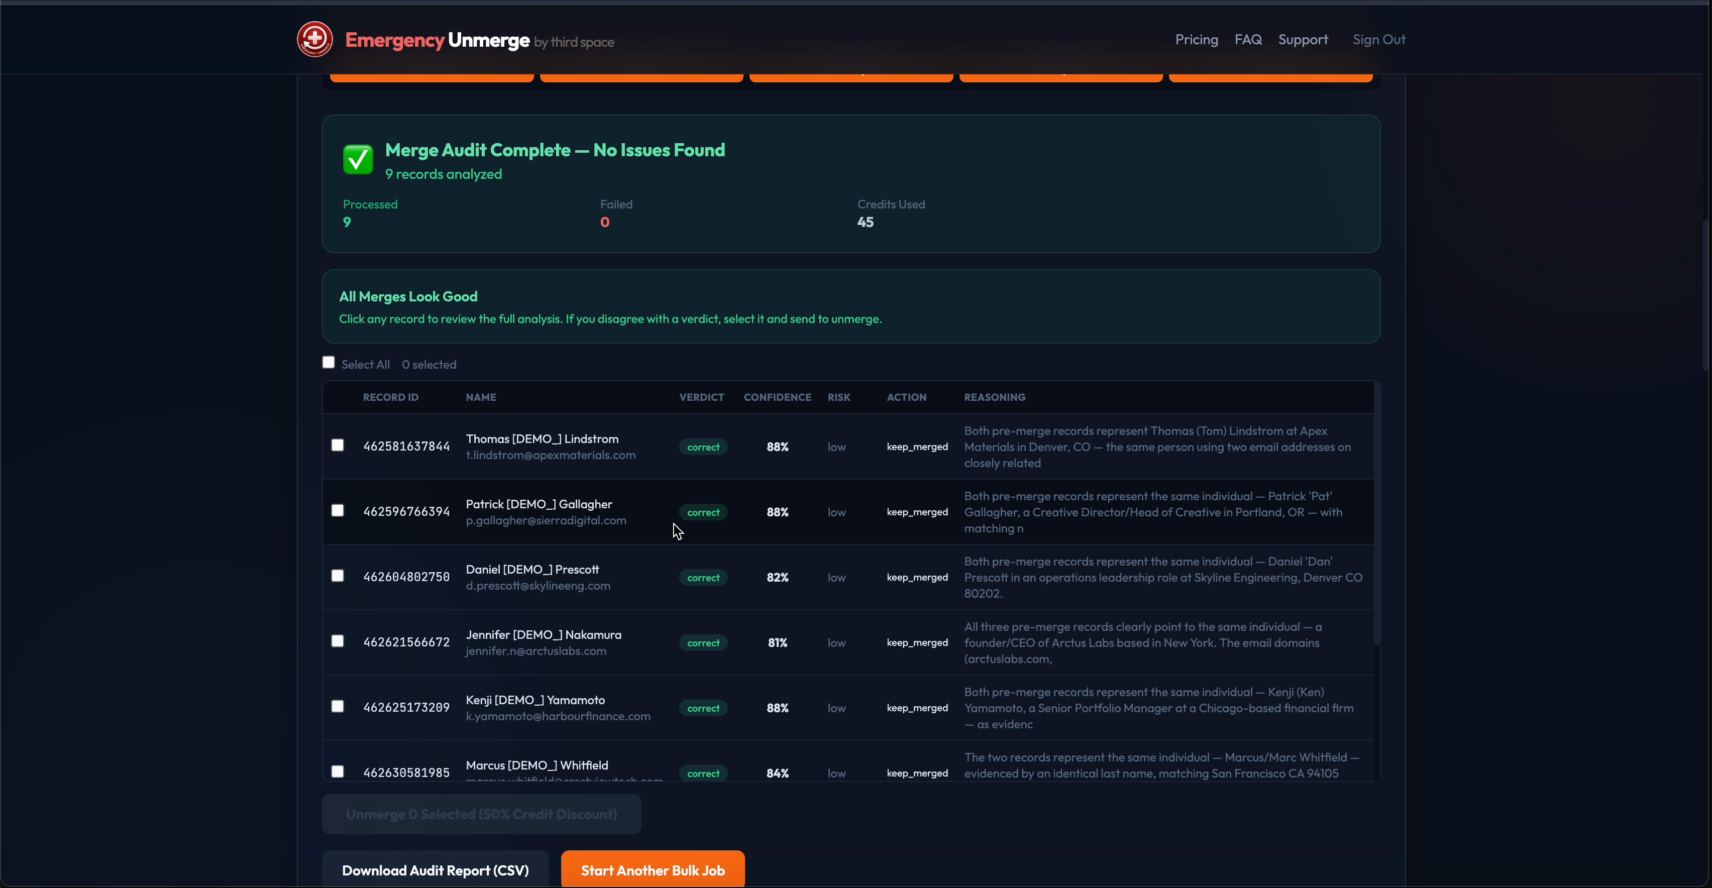
Task: Click record ID 462581637844
Action: tap(406, 447)
